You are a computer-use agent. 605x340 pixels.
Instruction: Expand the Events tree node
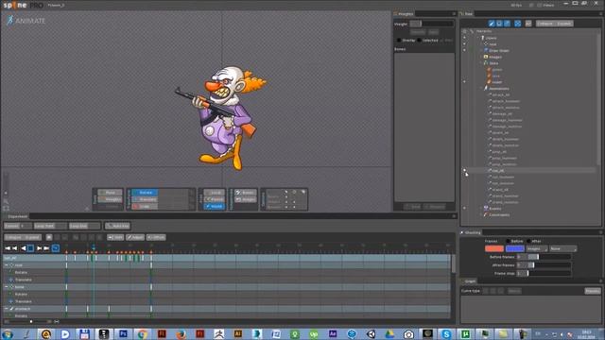481,209
